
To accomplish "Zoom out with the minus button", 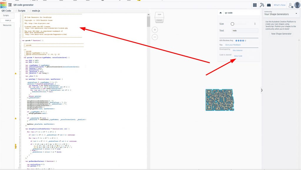I will click(155, 37).
